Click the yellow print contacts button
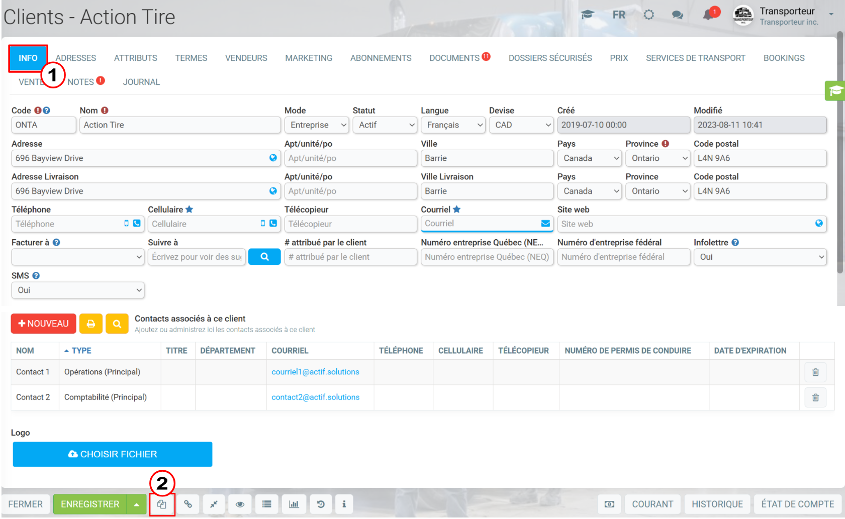This screenshot has height=519, width=845. click(91, 324)
